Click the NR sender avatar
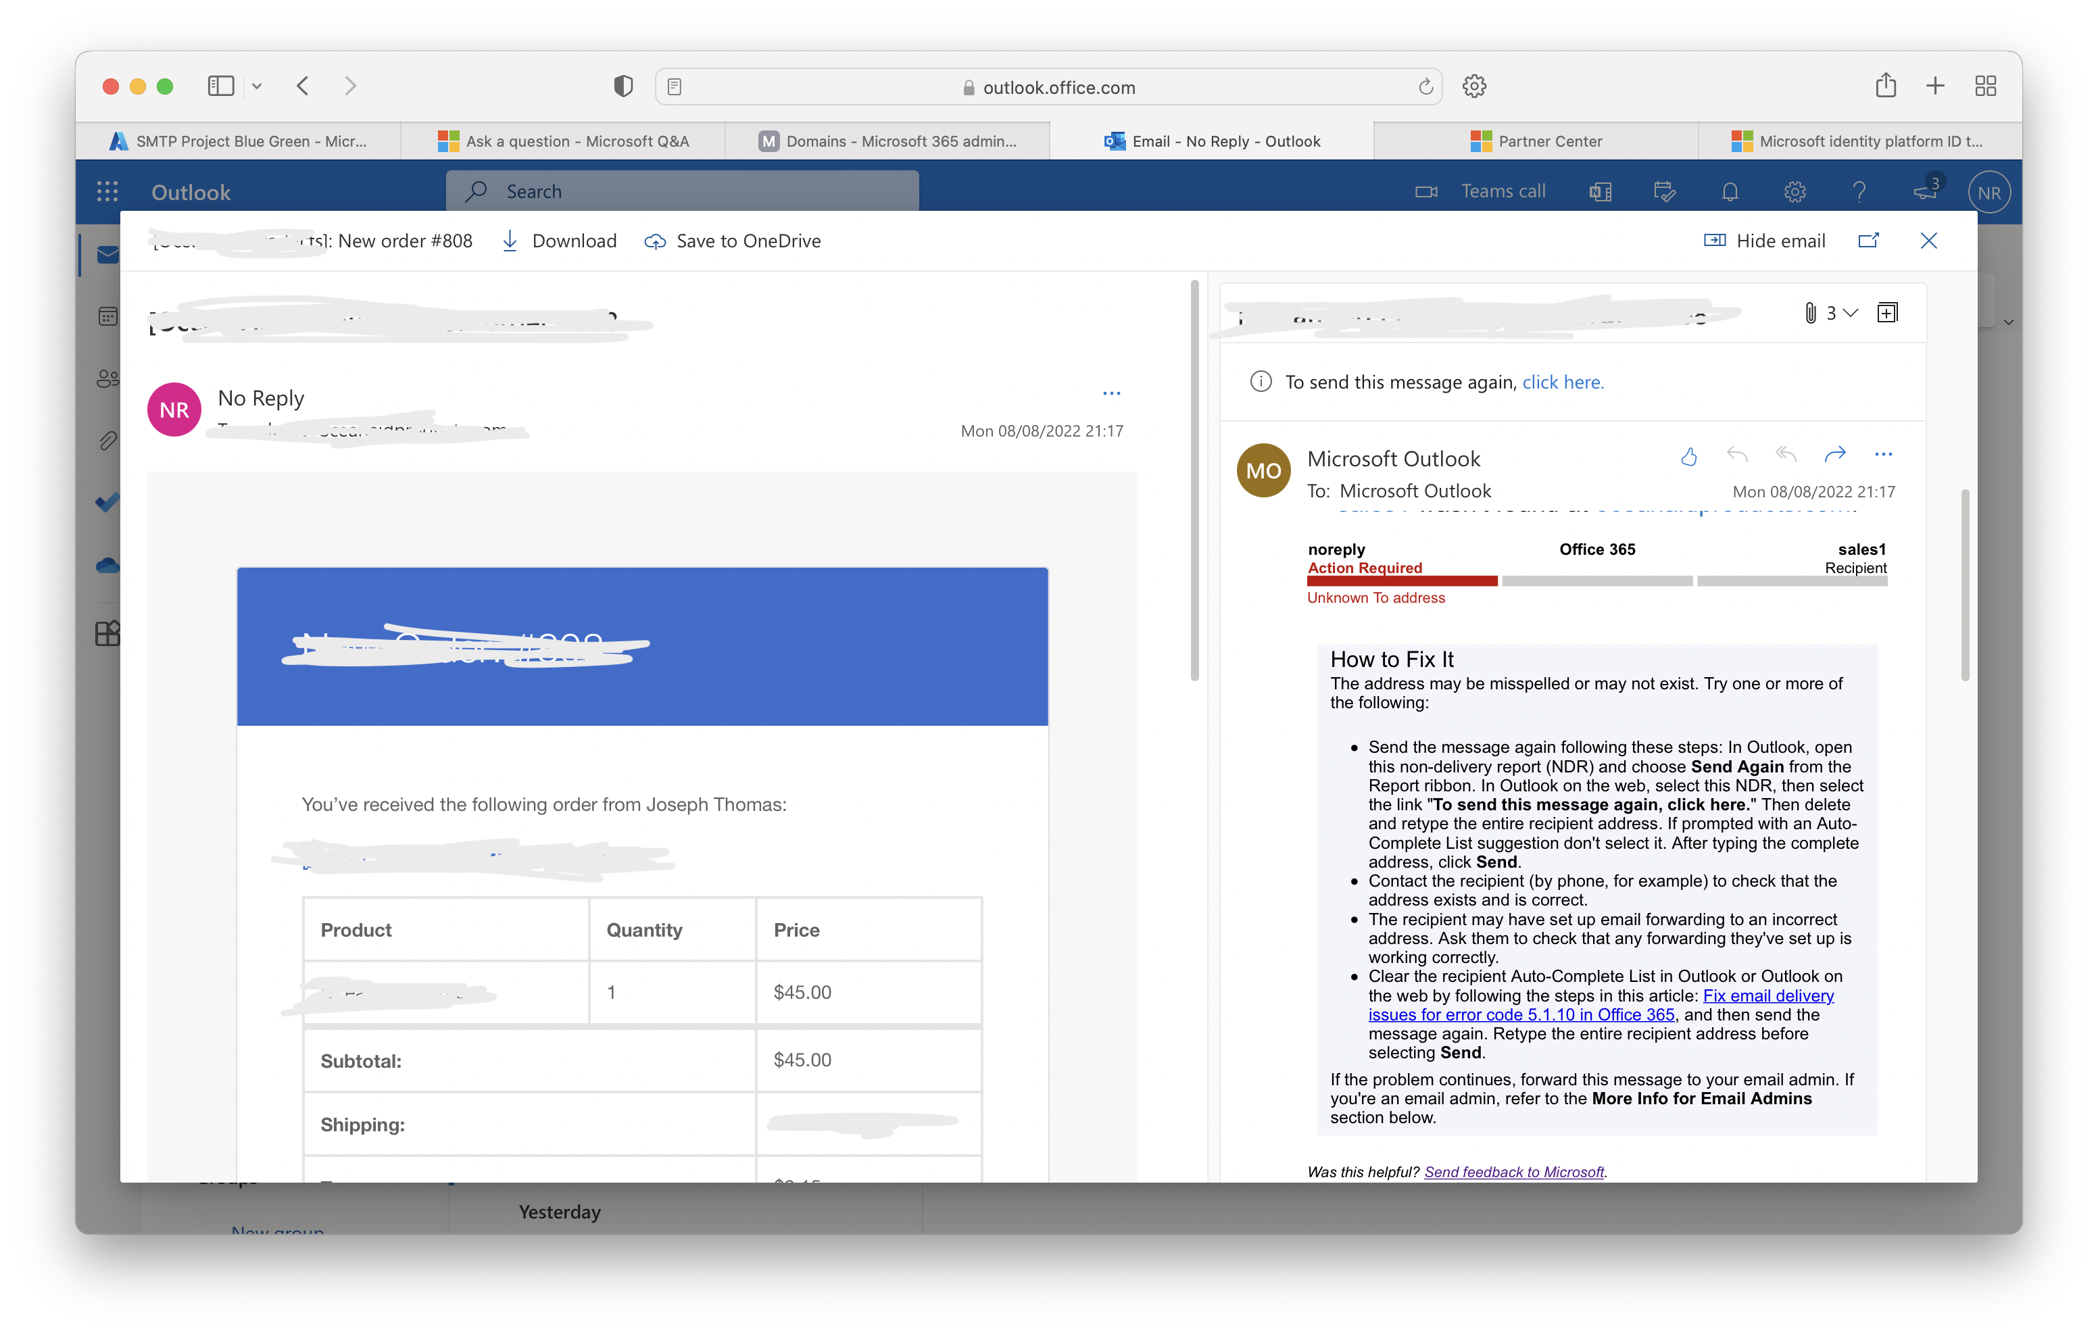This screenshot has width=2098, height=1334. click(174, 410)
